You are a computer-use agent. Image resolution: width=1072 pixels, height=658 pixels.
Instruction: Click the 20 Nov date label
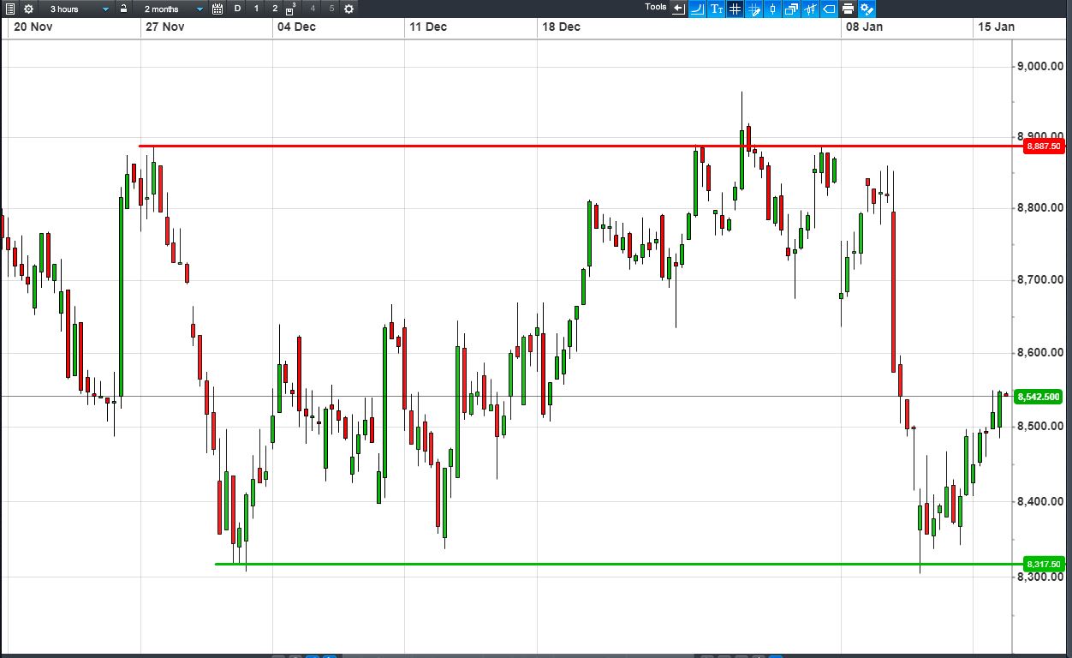coord(33,27)
